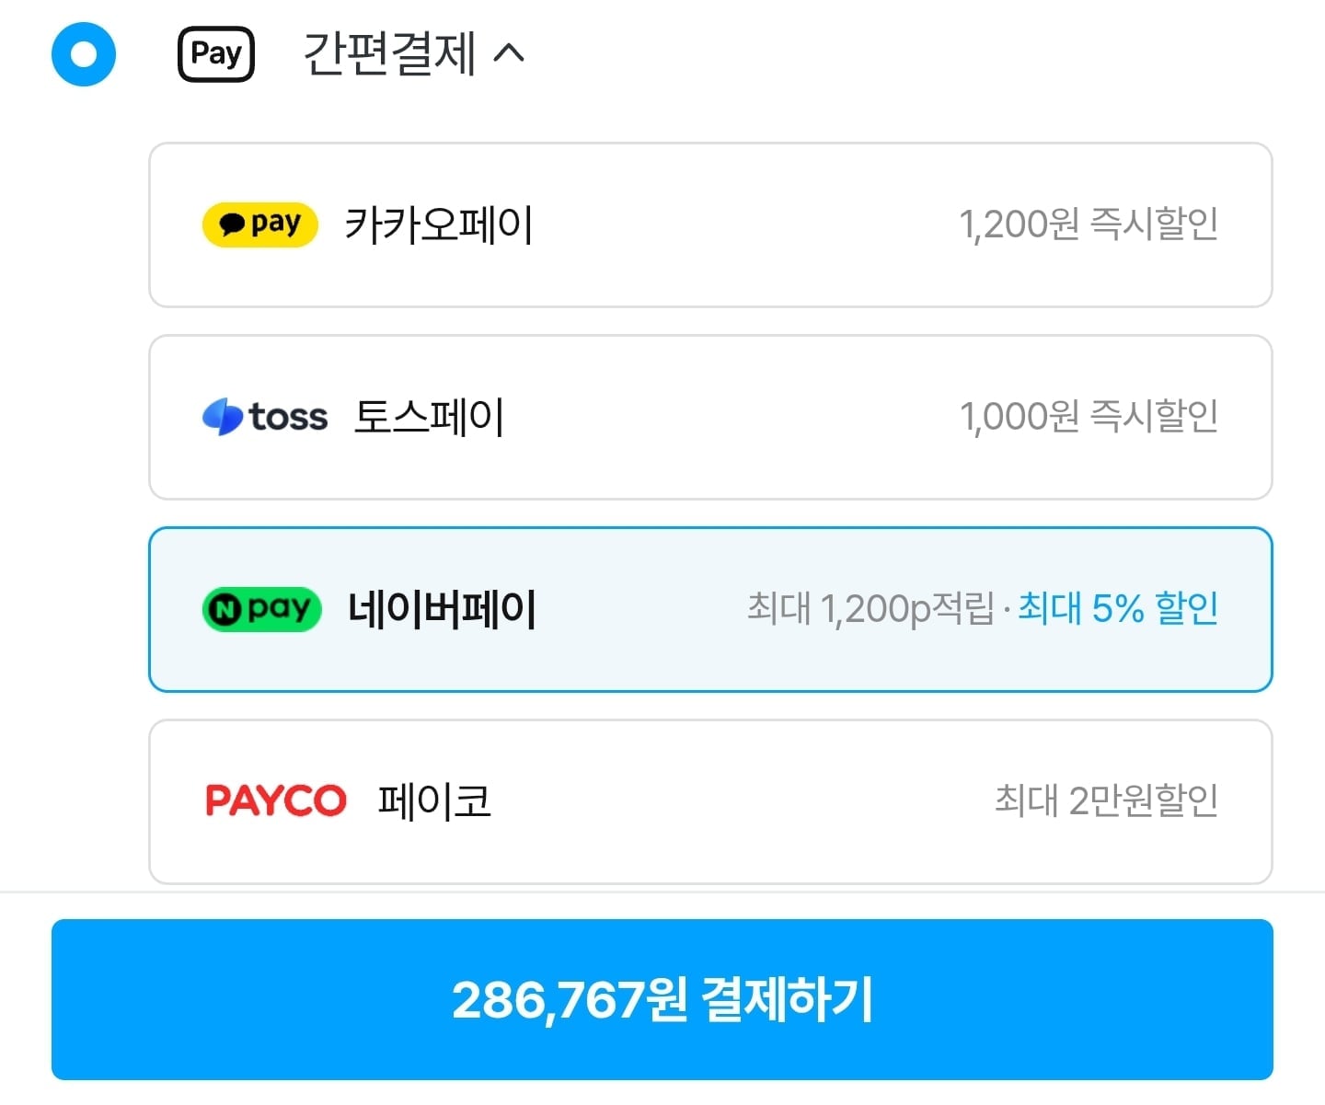Click the 1,200원 즉시할인 text

pos(1089,224)
